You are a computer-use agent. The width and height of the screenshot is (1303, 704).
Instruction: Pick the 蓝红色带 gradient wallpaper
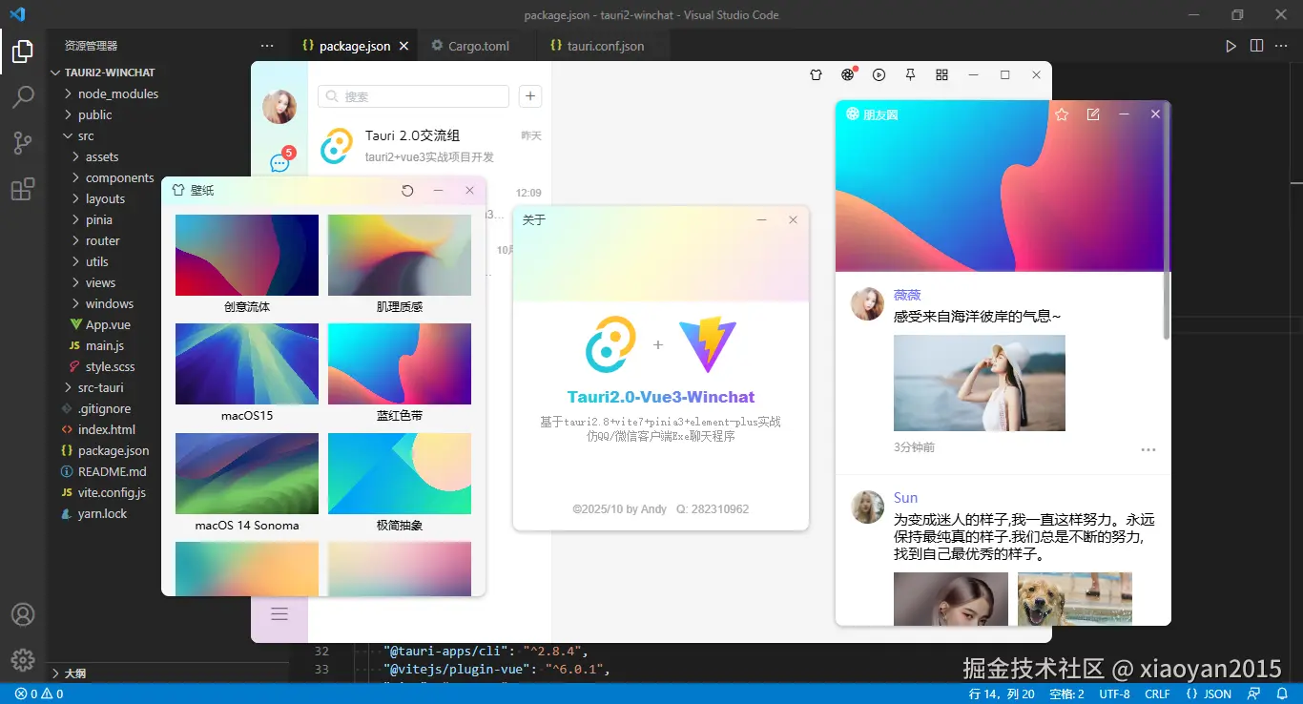point(399,362)
